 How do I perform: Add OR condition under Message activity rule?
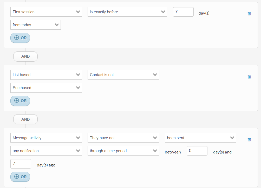(20, 177)
